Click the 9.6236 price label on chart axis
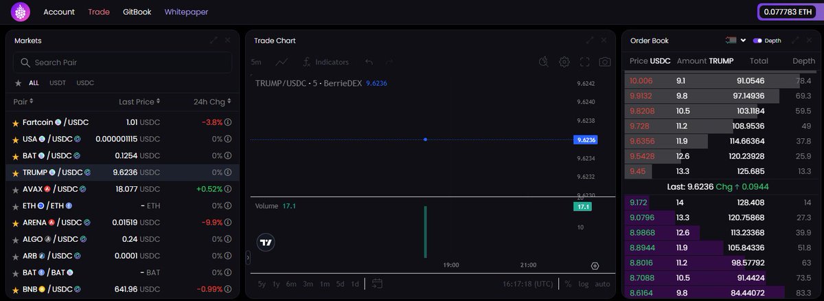This screenshot has height=301, width=824. pos(586,140)
